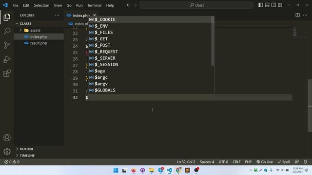This screenshot has width=312, height=175.
Task: Change language mode via PHP status item
Action: [248, 162]
